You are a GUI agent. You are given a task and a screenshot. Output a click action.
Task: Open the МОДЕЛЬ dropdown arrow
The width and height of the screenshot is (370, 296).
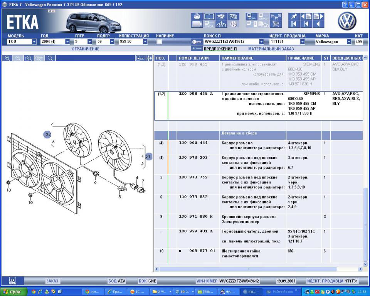[34, 42]
